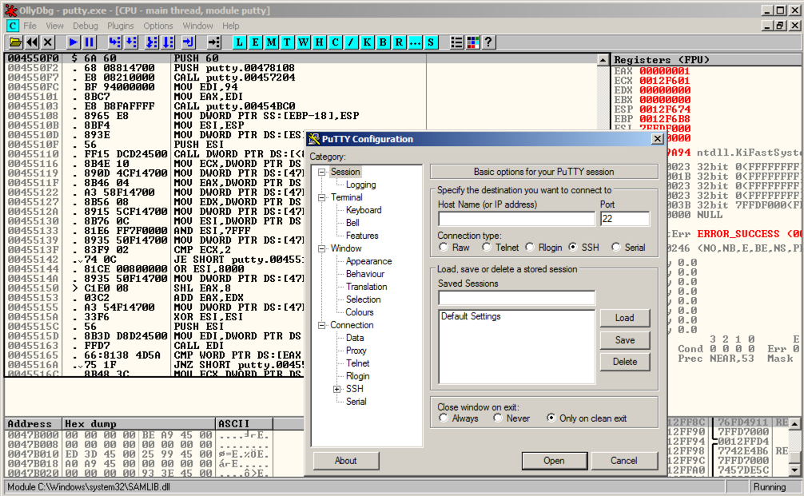Set close window on exit to Always
Screen dimensions: 804x496
tap(444, 418)
